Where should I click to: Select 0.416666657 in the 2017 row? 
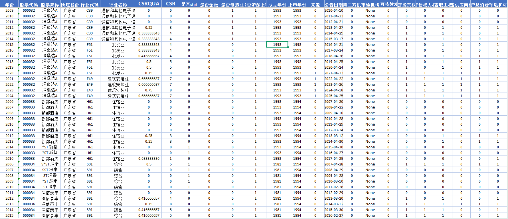click(149, 56)
